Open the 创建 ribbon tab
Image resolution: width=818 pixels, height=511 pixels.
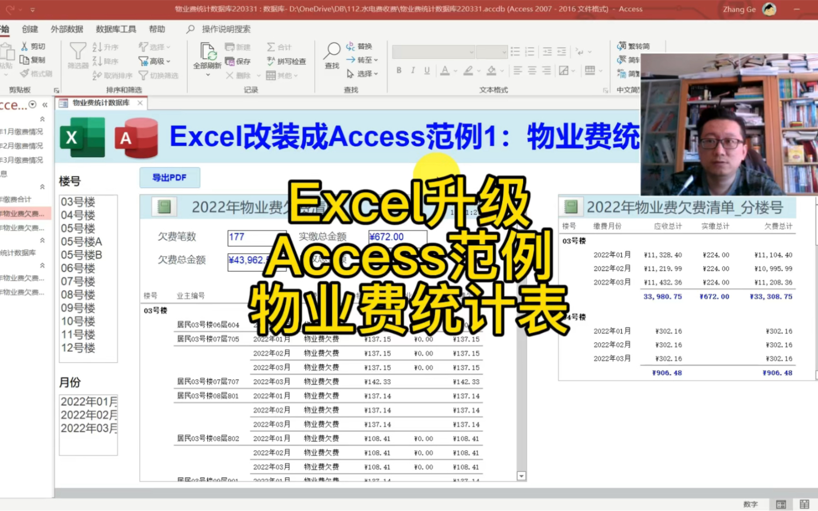point(30,29)
